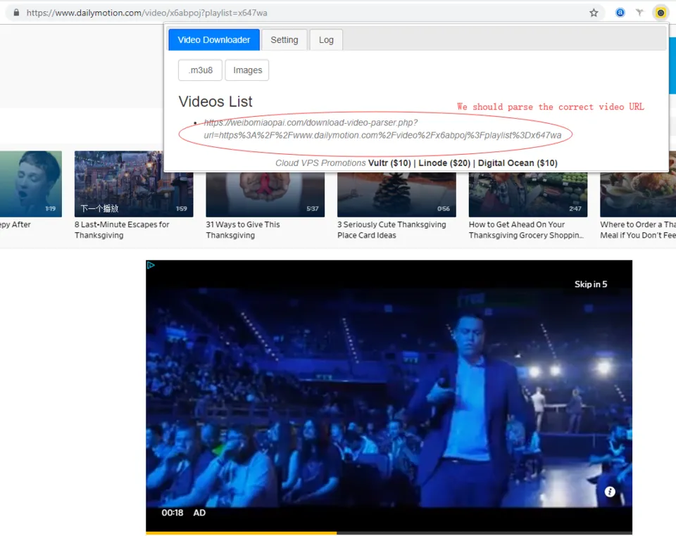Click the ad video playing area

point(389,395)
